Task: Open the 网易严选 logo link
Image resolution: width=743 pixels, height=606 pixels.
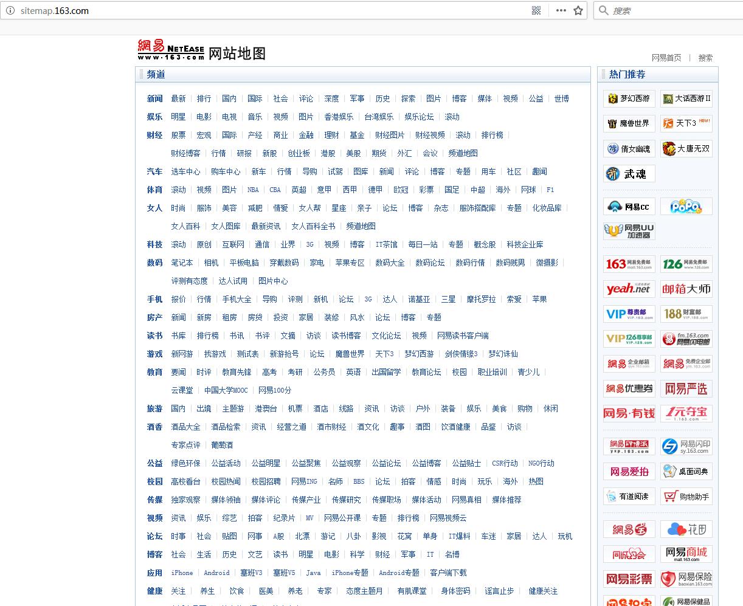Action: click(x=686, y=389)
